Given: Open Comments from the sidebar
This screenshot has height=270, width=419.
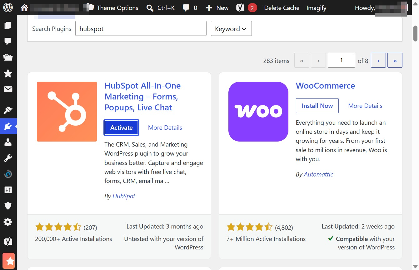Looking at the screenshot, I should click(8, 41).
